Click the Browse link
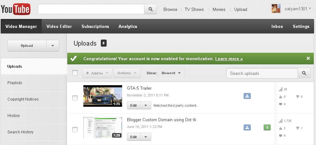Screen dimensions: 316x145 170,9
